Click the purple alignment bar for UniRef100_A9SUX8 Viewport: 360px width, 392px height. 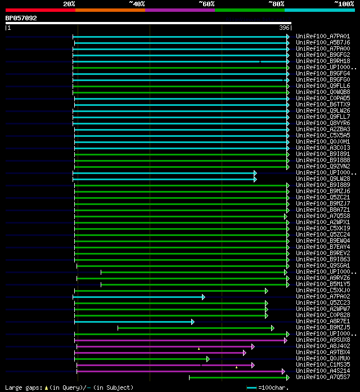pos(179,340)
